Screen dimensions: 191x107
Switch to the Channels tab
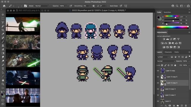coord(168,52)
